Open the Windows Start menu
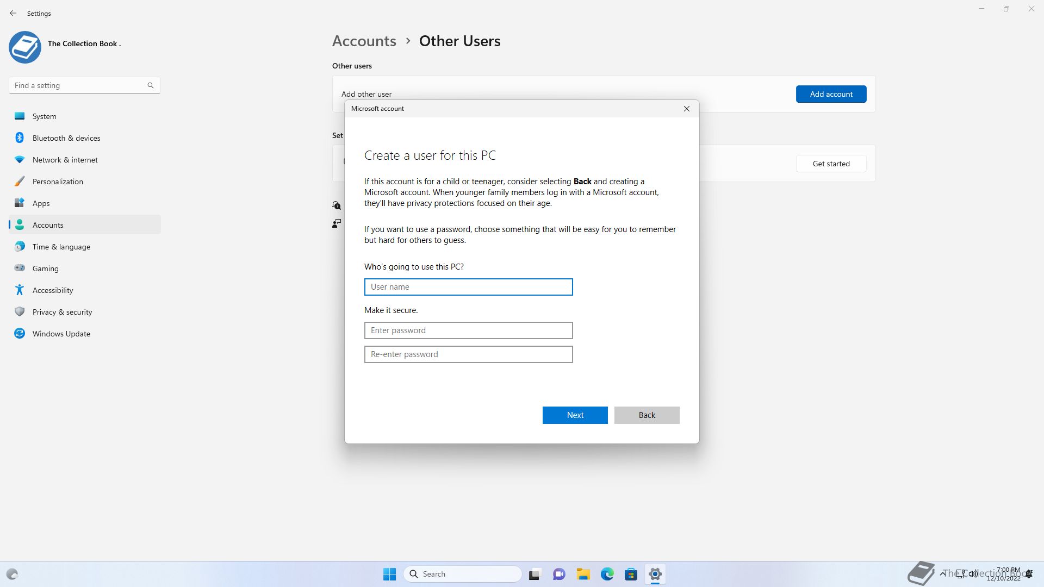Viewport: 1044px width, 587px height. [389, 574]
